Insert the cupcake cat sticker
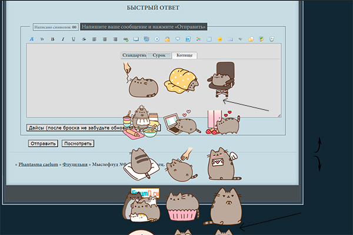This screenshot has width=353, height=235. point(182,206)
